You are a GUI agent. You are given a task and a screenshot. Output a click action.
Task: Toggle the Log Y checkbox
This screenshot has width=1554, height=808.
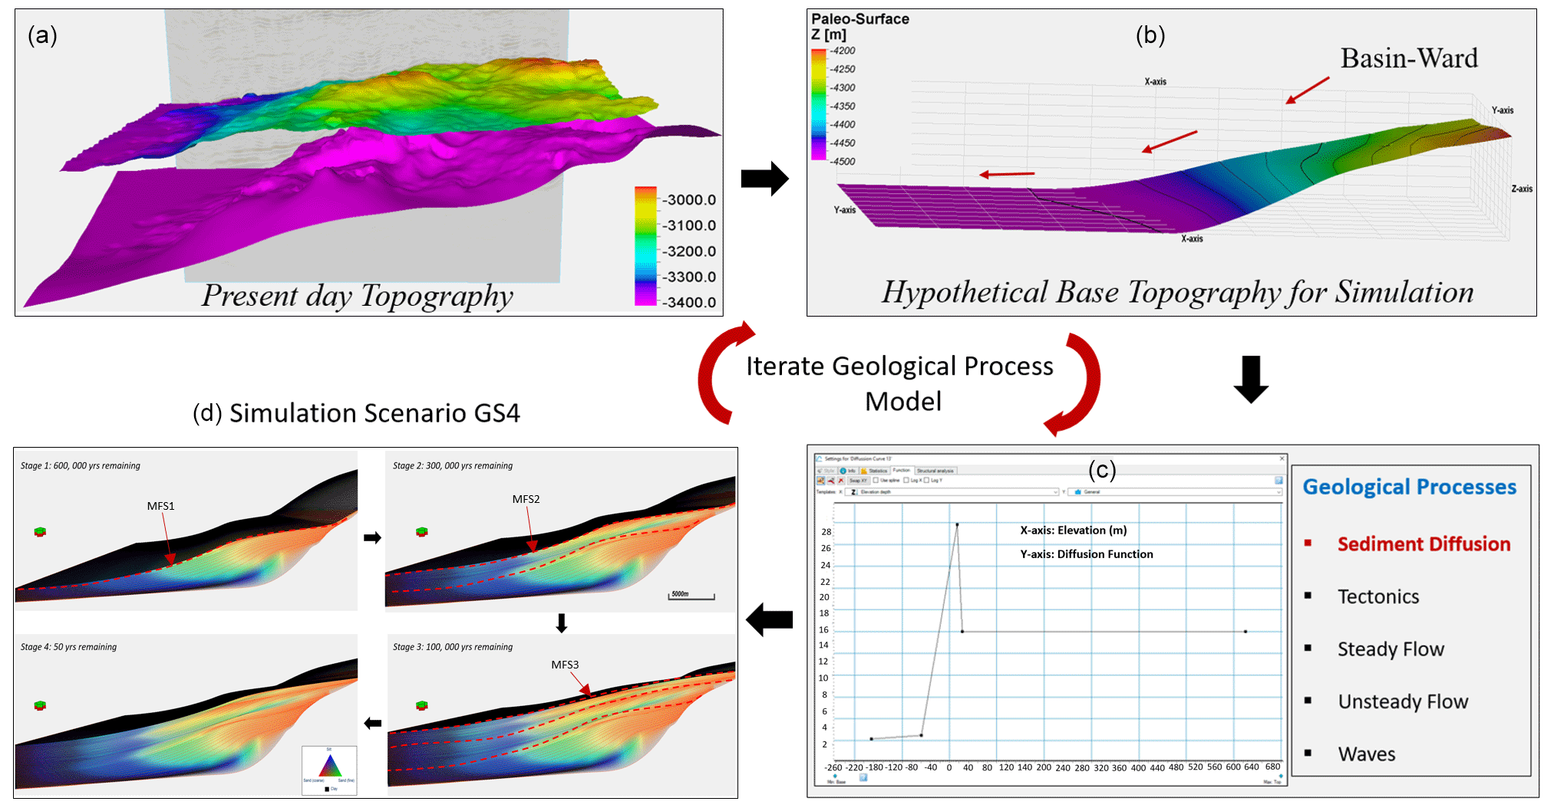click(x=926, y=481)
